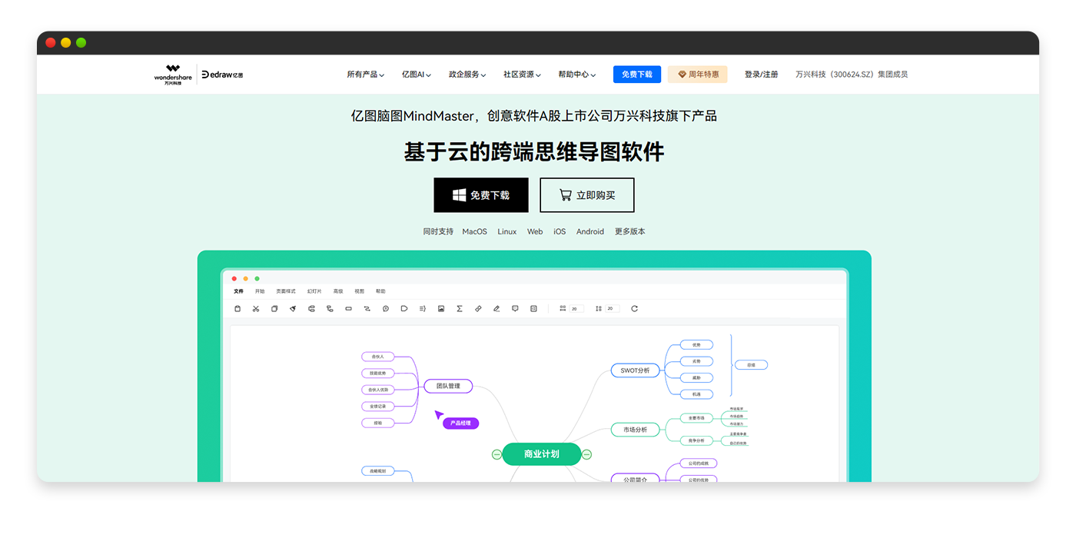Click the refresh rotate icon
The image size is (1076, 538).
tap(634, 308)
